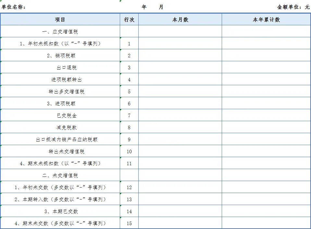Viewport: 311px width, 229px height.
Task: Click 本年累计数 input cell for 进项税额转出
Action: click(x=266, y=79)
